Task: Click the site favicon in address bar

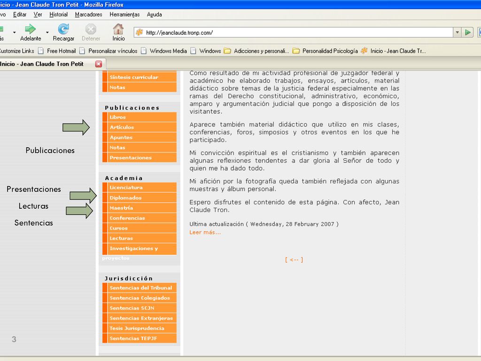Action: click(x=140, y=32)
